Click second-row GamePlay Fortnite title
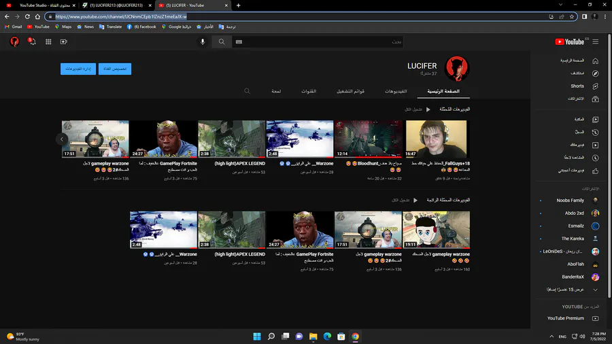612x344 pixels. pyautogui.click(x=305, y=257)
